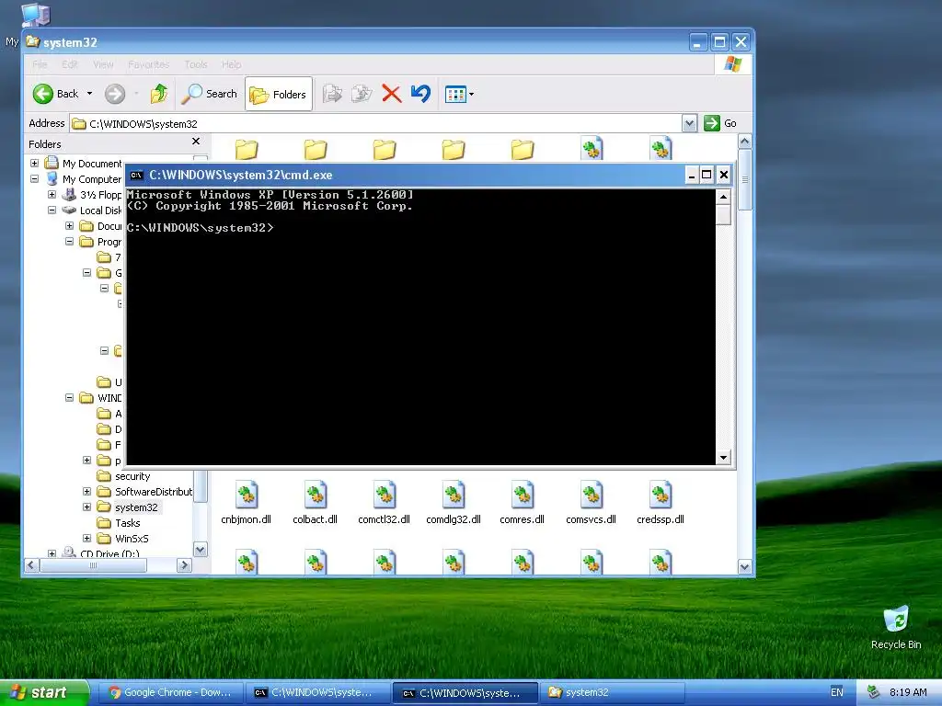Select the credssp.dll file
The image size is (942, 706).
[661, 503]
